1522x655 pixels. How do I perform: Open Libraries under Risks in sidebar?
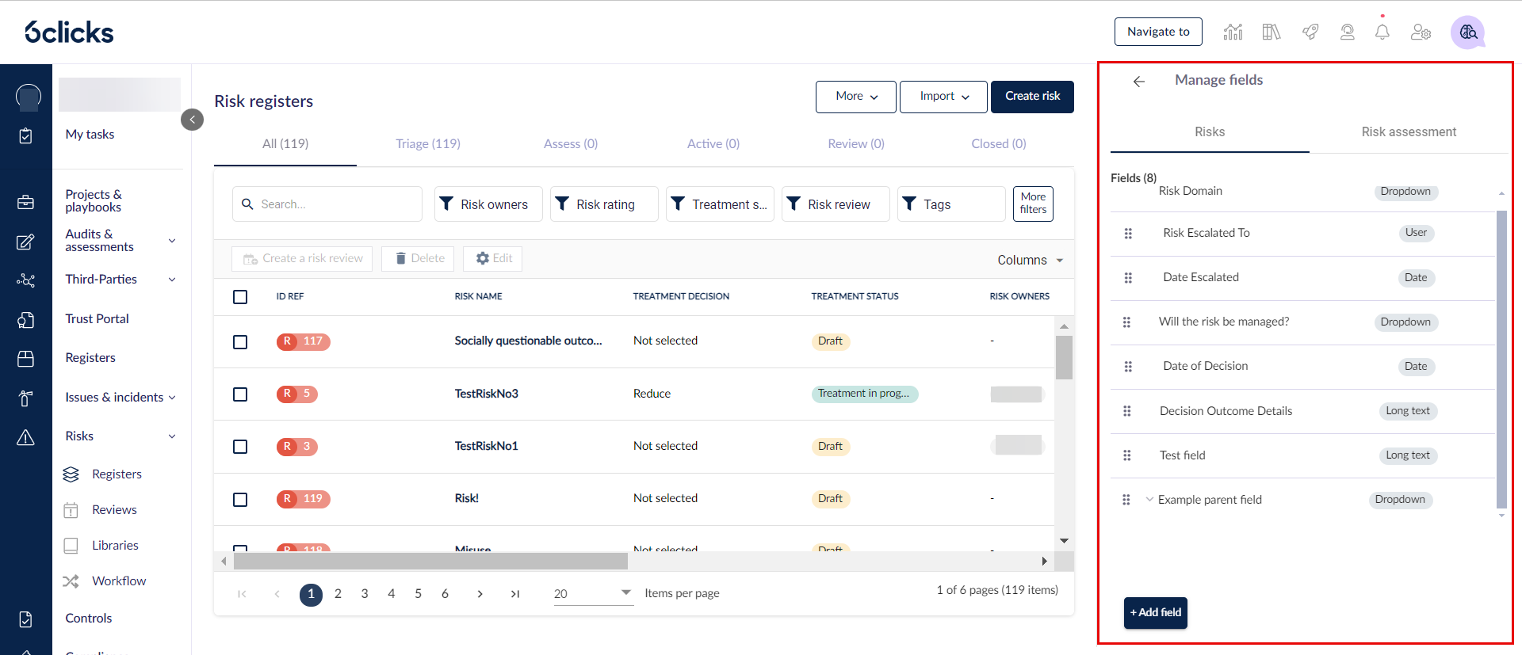[x=115, y=546]
